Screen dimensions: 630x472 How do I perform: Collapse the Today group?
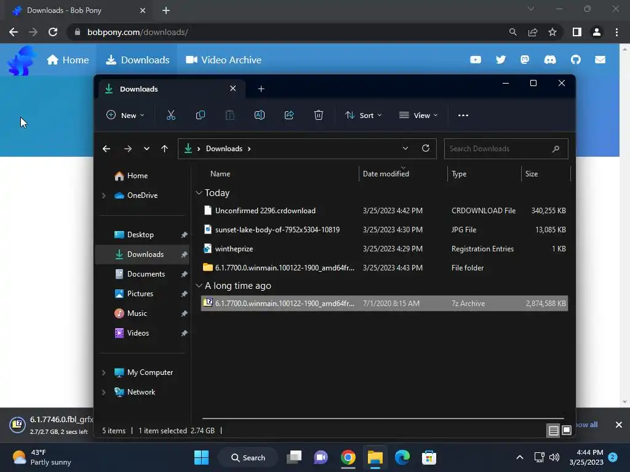[199, 193]
